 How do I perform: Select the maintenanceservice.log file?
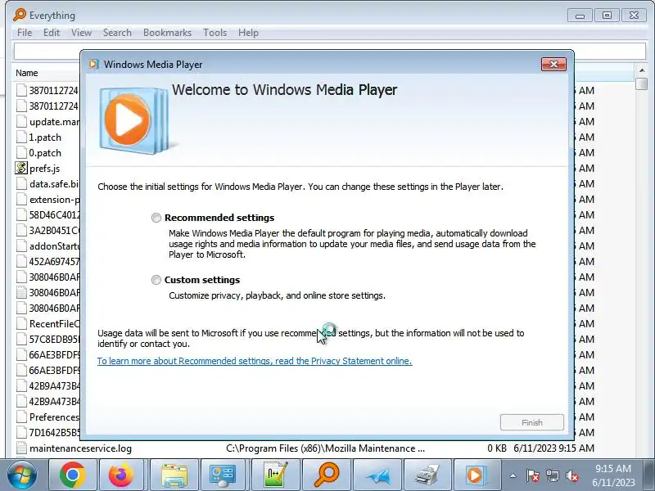tap(80, 448)
